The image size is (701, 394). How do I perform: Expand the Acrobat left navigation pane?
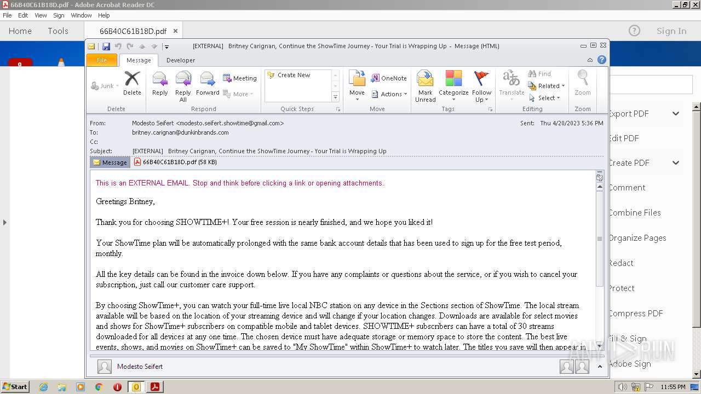pyautogui.click(x=4, y=222)
